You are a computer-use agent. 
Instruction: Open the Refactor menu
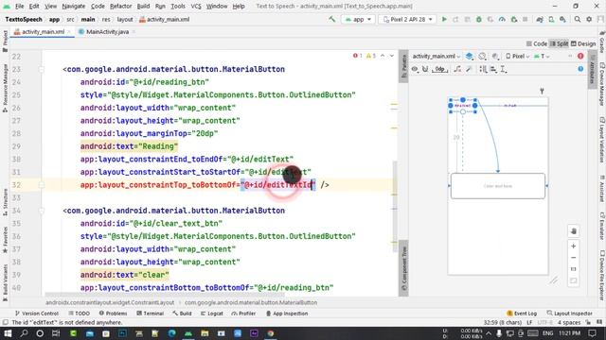(121, 7)
